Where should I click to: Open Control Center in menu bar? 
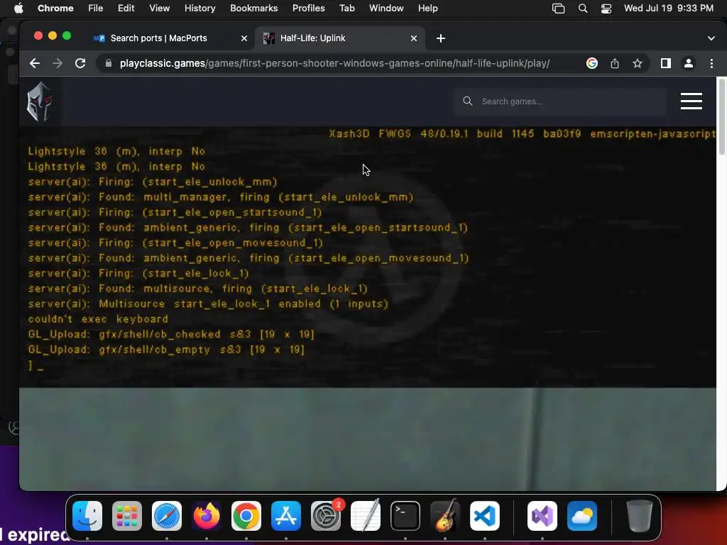click(606, 9)
